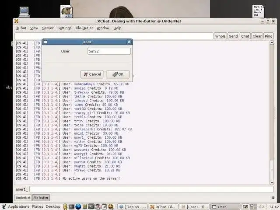Click the xillorious credits line

pyautogui.click(x=96, y=158)
